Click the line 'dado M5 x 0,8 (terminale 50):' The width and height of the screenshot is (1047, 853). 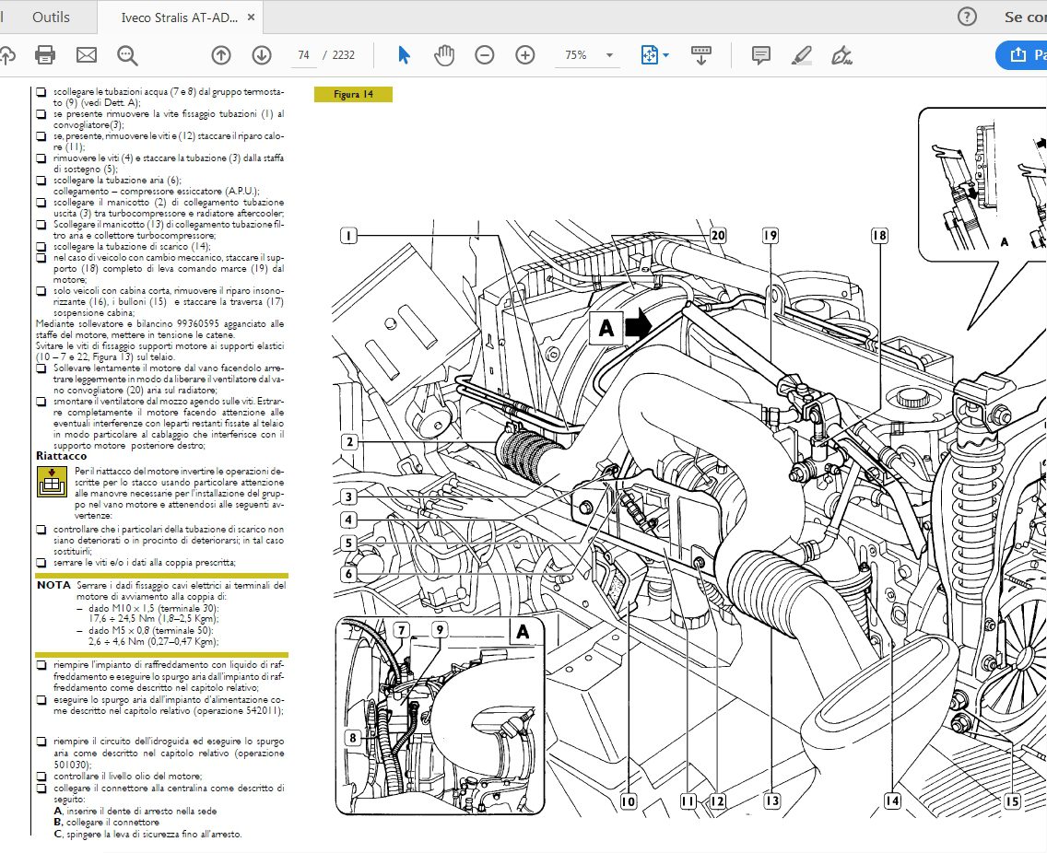(x=151, y=630)
